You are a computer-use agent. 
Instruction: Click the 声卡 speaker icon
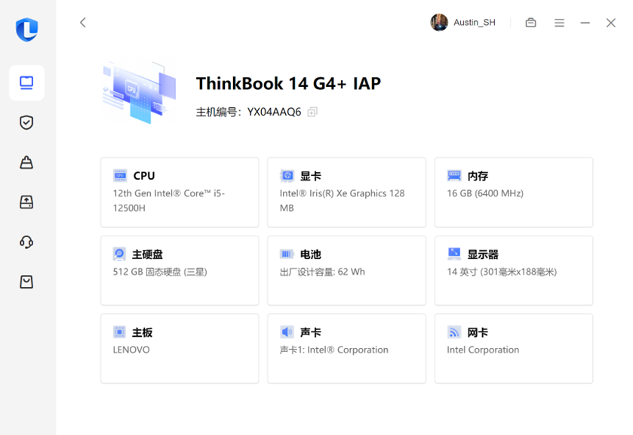point(287,332)
